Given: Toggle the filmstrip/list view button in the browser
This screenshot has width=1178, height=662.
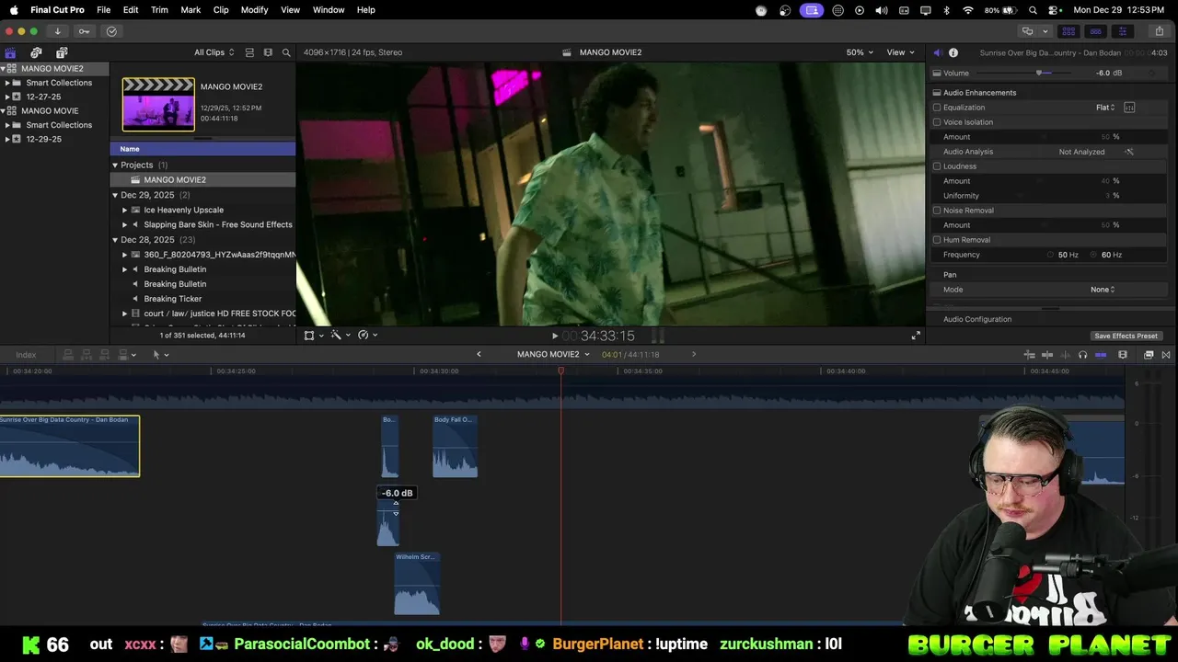Looking at the screenshot, I should (249, 52).
